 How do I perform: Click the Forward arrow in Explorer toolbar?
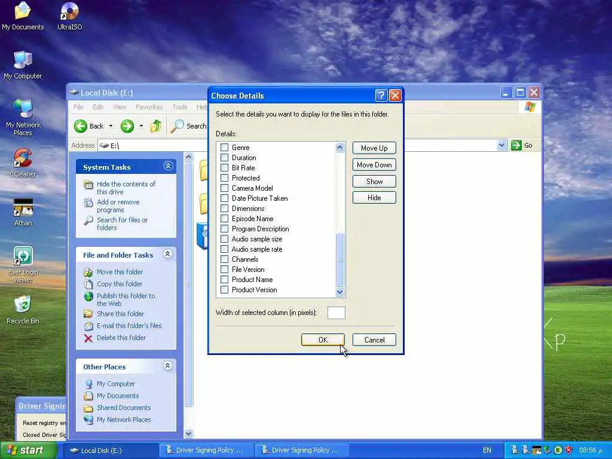127,126
